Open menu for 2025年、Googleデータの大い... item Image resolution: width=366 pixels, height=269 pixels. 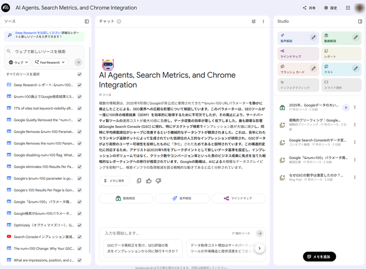click(355, 107)
